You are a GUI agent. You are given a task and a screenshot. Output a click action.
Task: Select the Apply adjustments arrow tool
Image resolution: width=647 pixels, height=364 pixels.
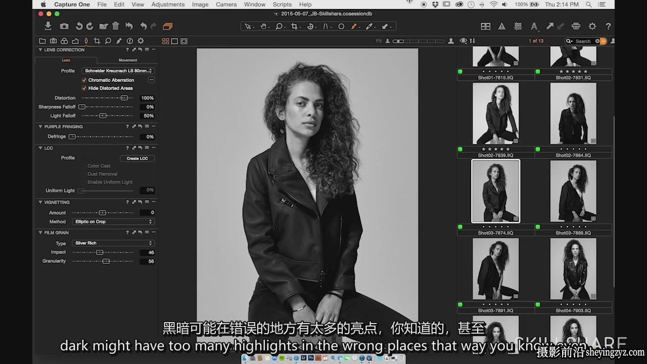pyautogui.click(x=386, y=26)
